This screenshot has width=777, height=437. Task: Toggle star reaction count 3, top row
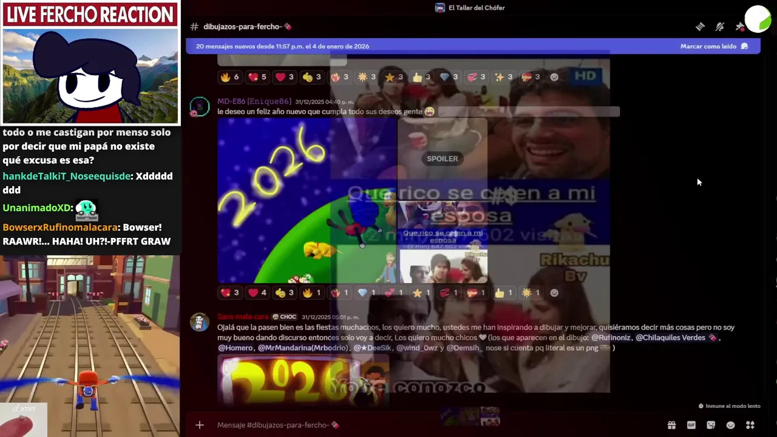(394, 77)
